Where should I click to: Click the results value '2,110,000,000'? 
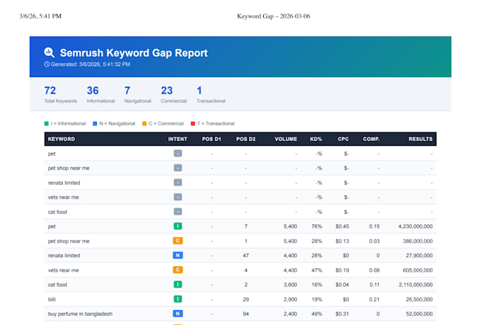click(416, 285)
